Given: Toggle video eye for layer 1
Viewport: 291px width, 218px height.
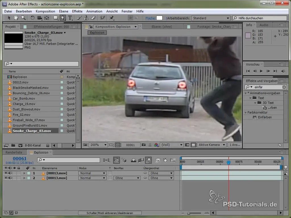Looking at the screenshot, I should coord(6,173).
